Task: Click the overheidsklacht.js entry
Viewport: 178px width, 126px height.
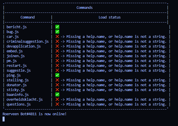Action: click(25, 99)
